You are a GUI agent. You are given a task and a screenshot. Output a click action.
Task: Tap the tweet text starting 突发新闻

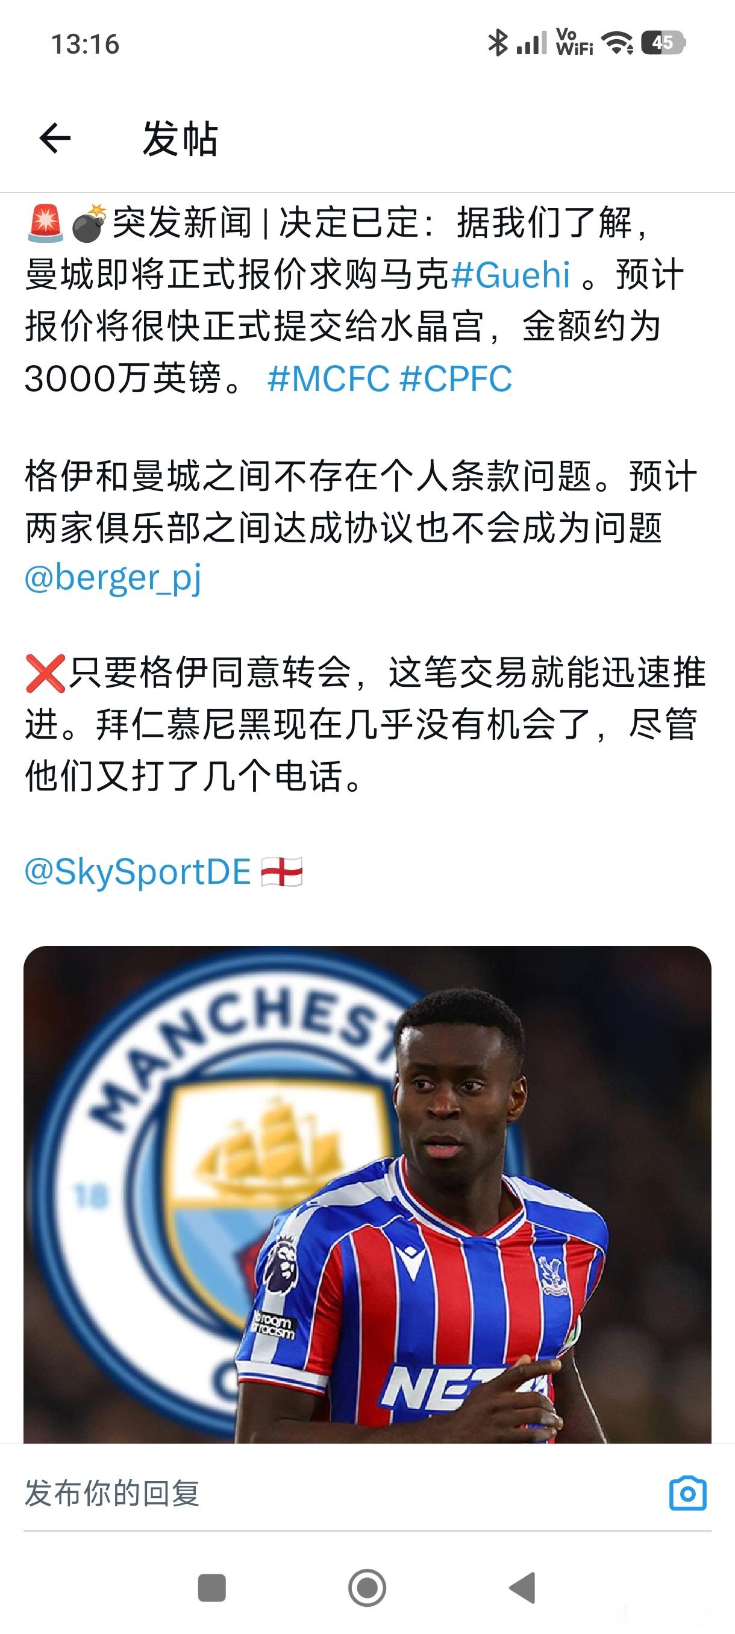(x=355, y=300)
